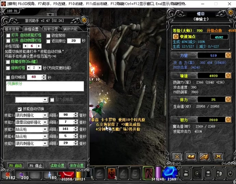Open the book icon button in character panel

click(x=191, y=157)
